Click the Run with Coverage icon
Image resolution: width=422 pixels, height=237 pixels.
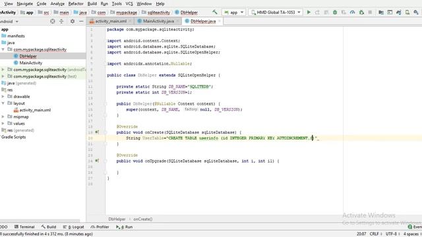[344, 13]
